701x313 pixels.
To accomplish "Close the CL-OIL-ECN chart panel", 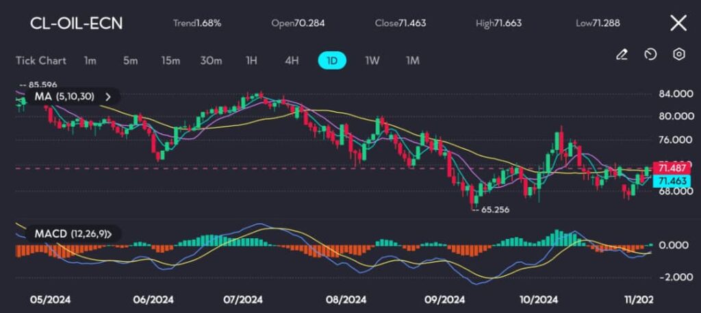I will pos(678,23).
